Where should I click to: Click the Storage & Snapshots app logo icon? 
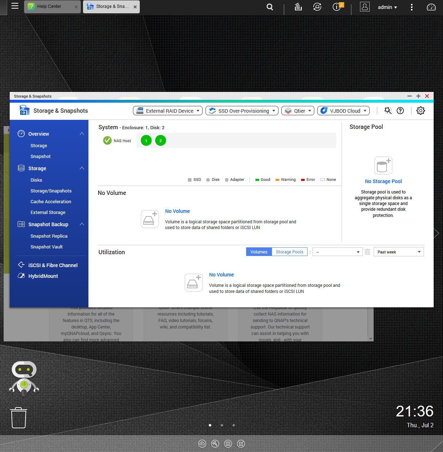point(24,110)
